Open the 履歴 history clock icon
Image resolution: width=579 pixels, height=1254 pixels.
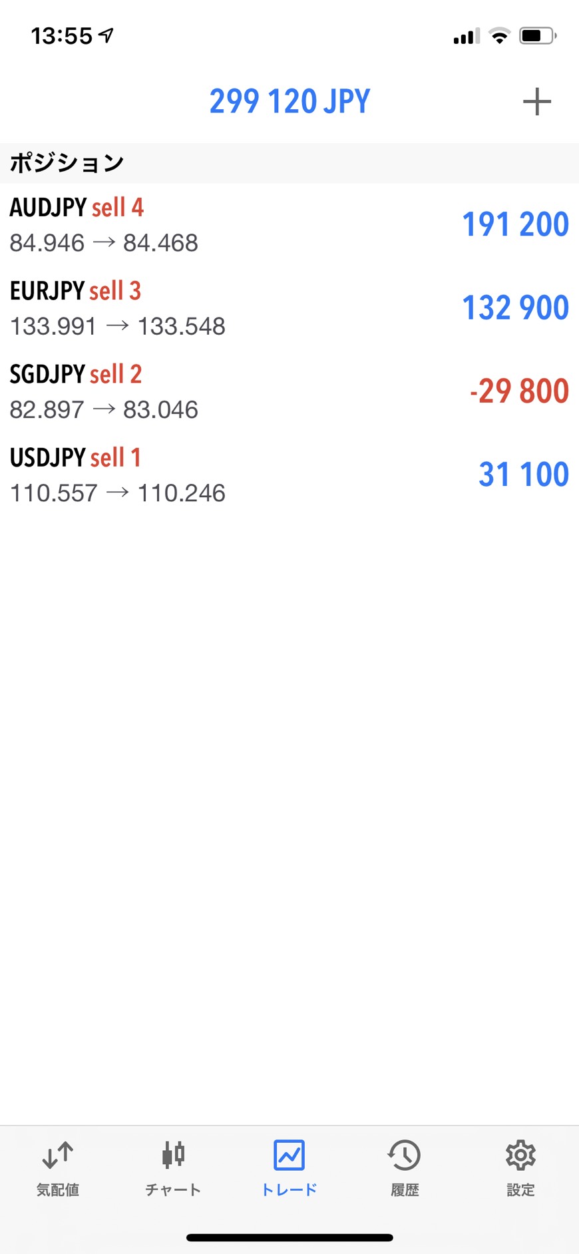tap(405, 1155)
